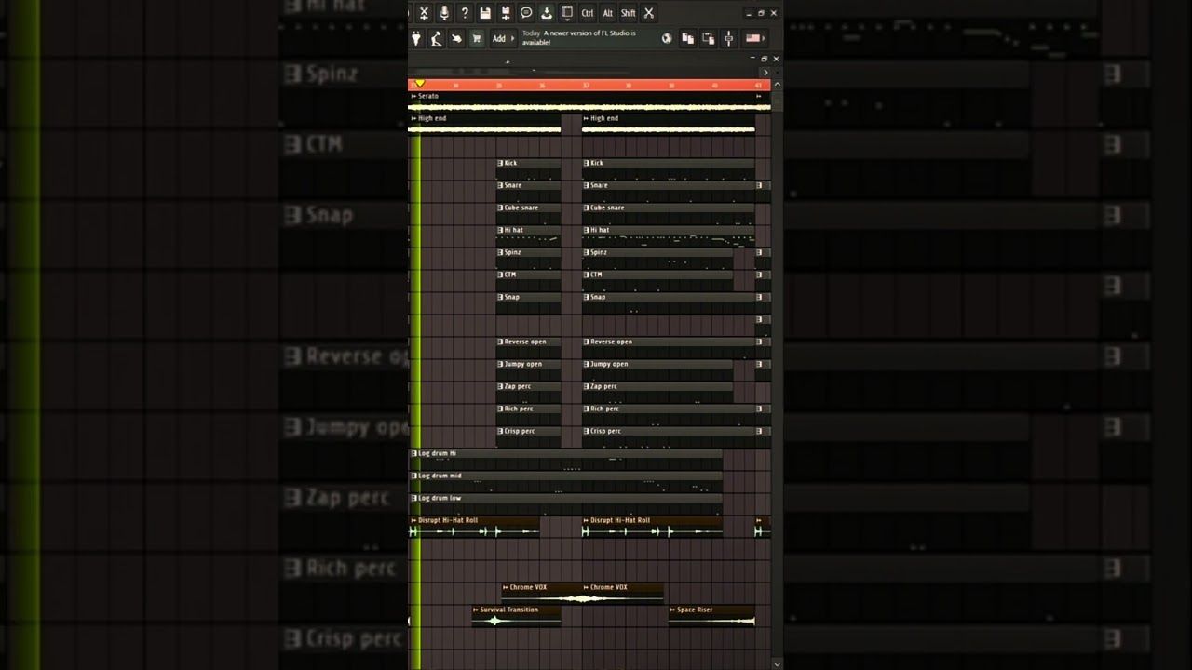This screenshot has width=1192, height=670.
Task: Click the vertical slider adjust icon
Action: [729, 38]
